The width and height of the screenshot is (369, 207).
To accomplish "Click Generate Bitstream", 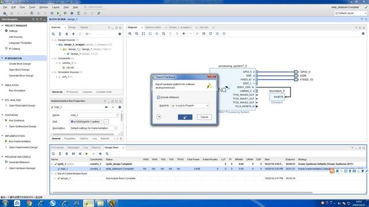I will tap(19, 162).
